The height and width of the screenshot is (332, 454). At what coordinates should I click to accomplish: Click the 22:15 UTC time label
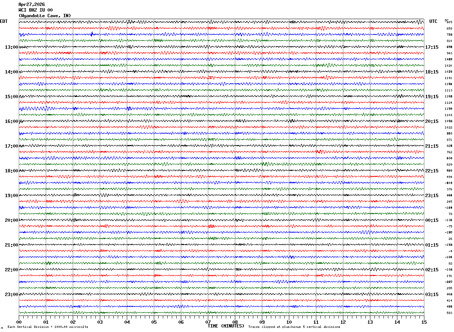(x=432, y=171)
